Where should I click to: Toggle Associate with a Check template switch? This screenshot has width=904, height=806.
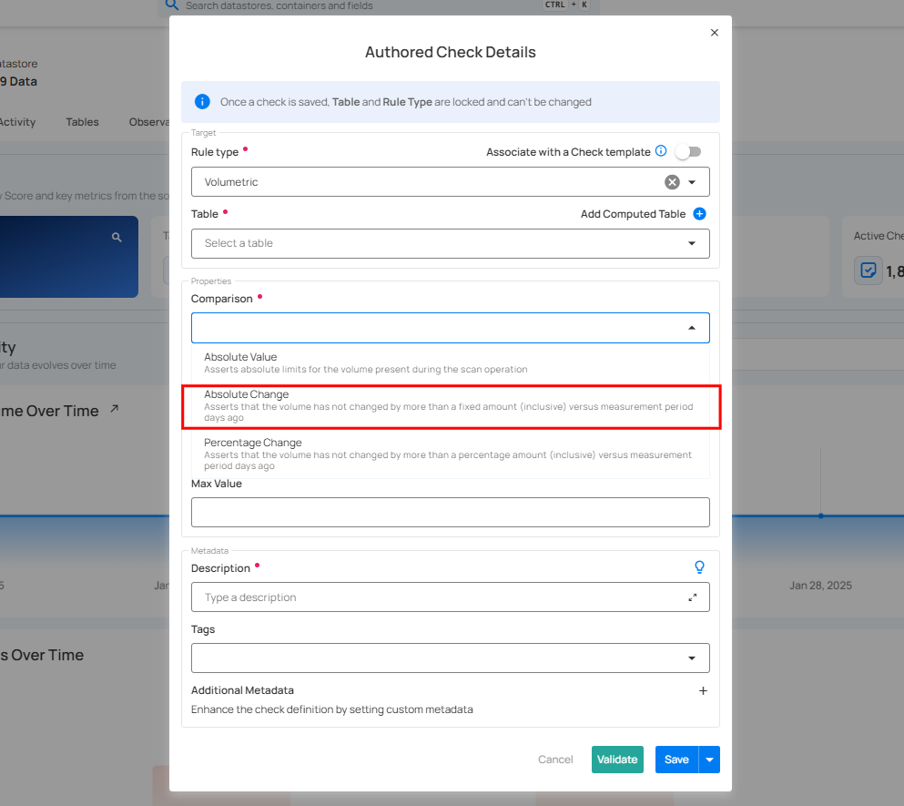point(687,152)
